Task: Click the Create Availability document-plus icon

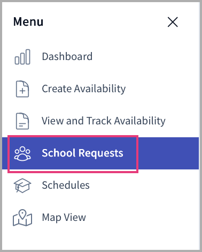Action: coord(22,89)
